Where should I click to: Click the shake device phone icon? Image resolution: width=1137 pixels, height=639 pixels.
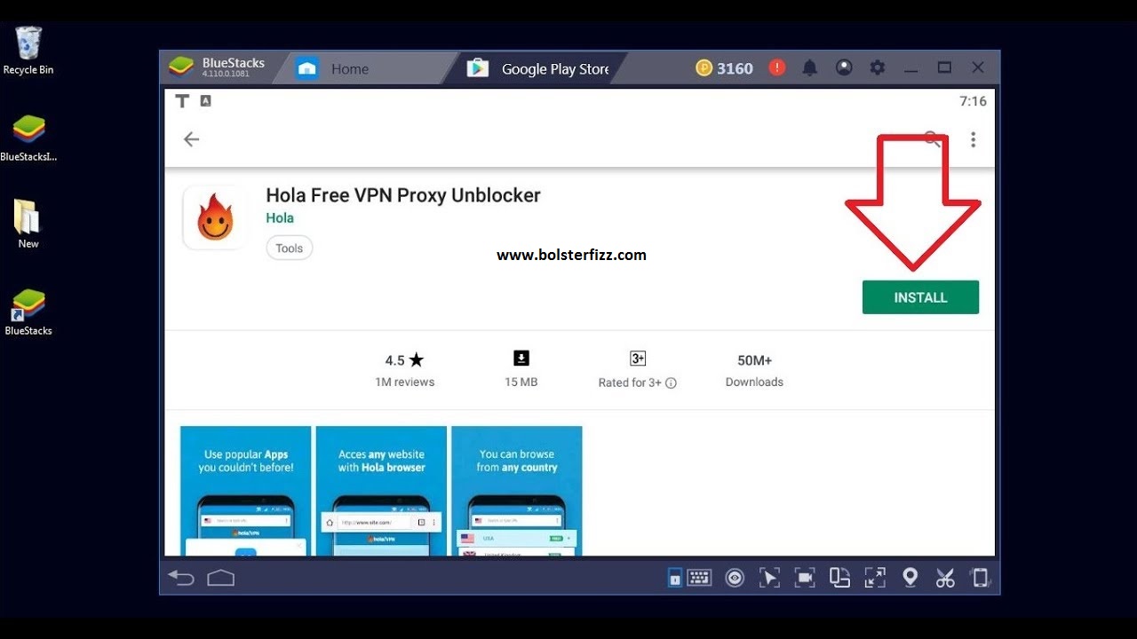pyautogui.click(x=980, y=578)
